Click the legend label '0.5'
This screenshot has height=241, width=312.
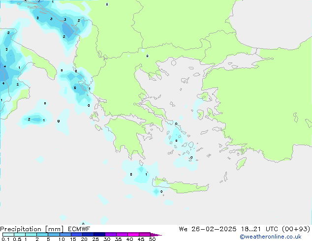pos(17,239)
